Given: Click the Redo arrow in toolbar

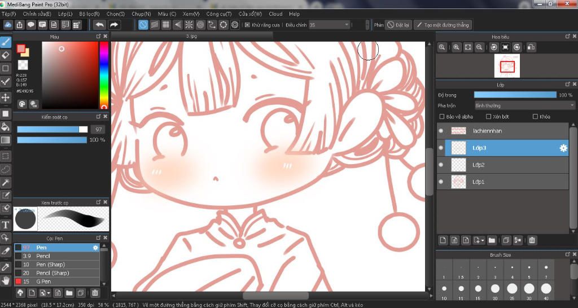Looking at the screenshot, I should click(114, 25).
